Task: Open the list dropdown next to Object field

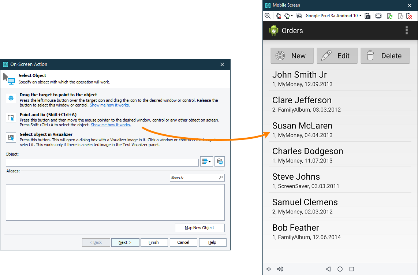Action: point(206,161)
